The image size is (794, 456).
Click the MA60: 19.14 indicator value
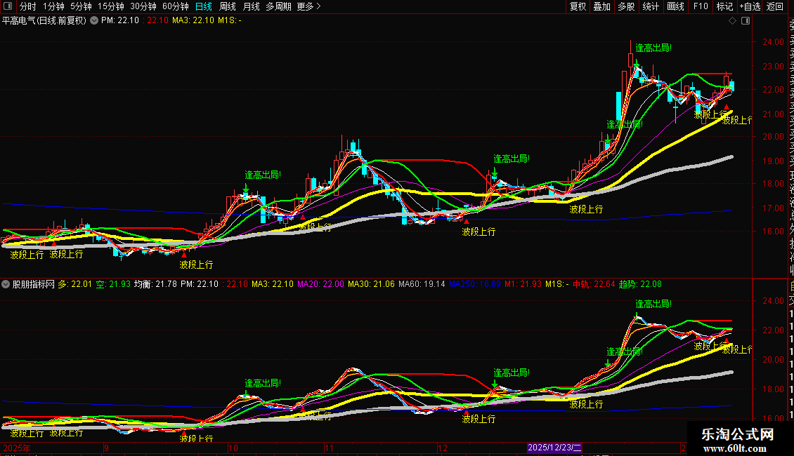pos(422,284)
